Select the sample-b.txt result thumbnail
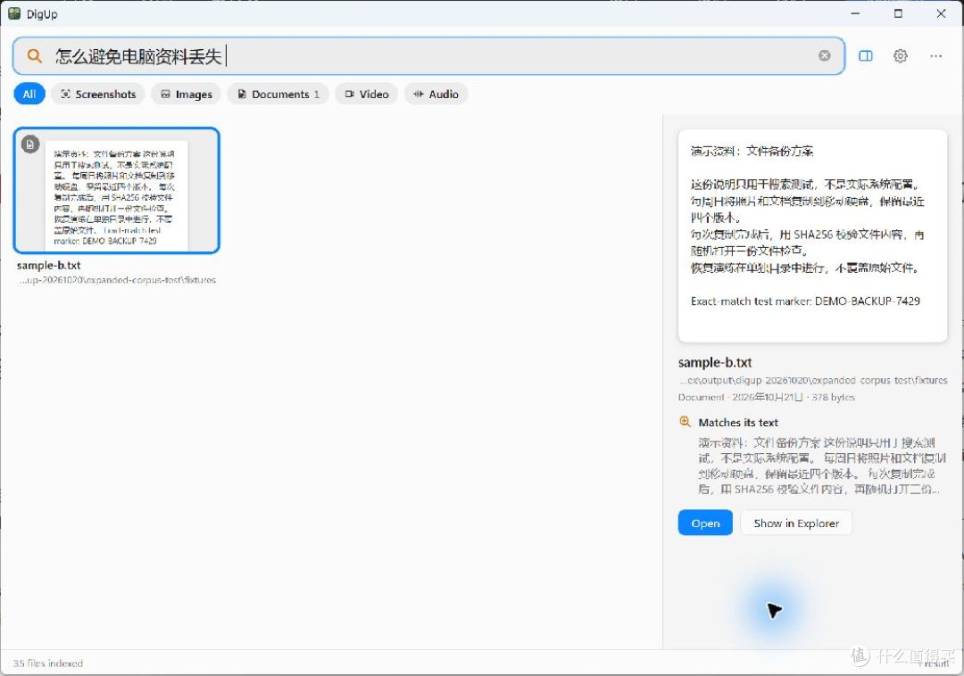Screen dimensions: 964x676 [117, 190]
